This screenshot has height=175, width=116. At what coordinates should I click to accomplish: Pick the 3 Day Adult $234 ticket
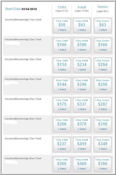[x=82, y=65]
